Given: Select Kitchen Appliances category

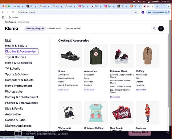Looking at the screenshot, I should tap(18, 126).
